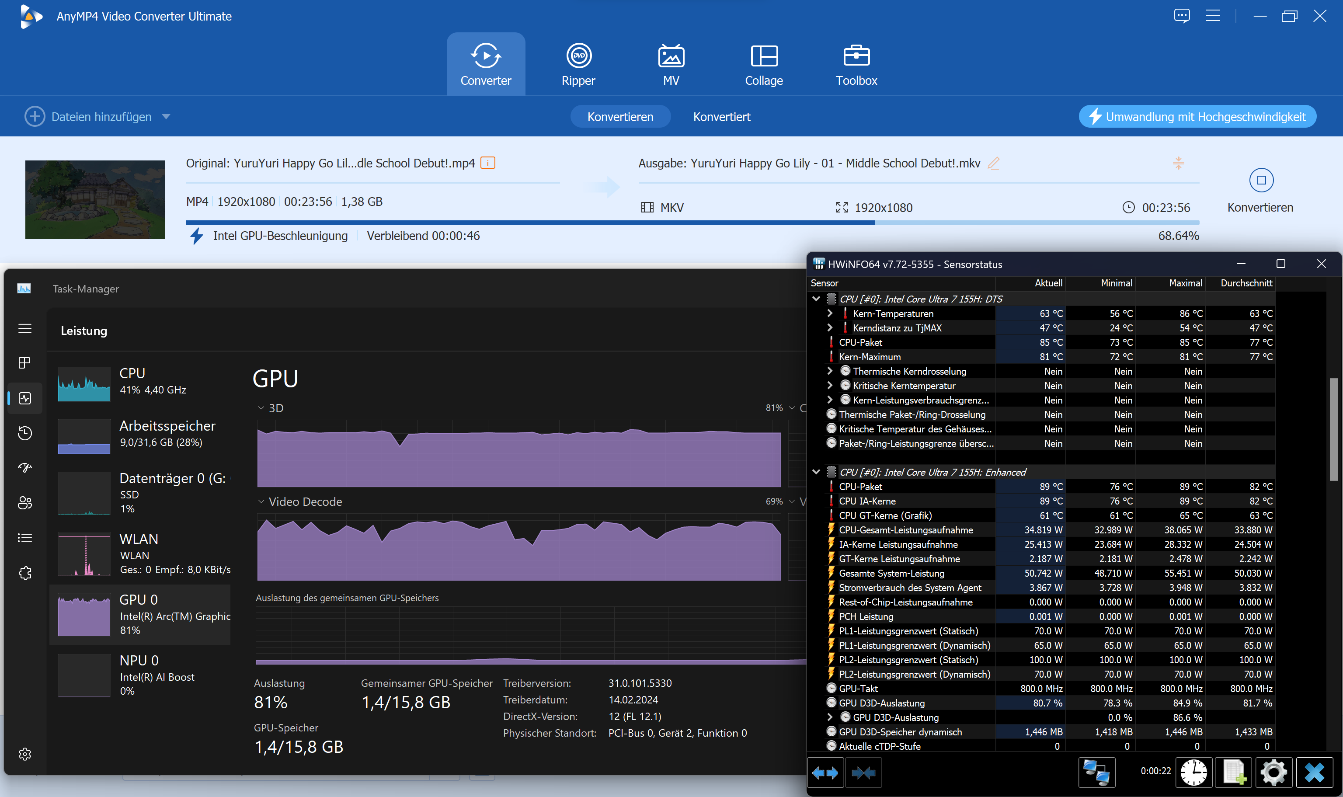Click the Maximal column header

click(1170, 283)
